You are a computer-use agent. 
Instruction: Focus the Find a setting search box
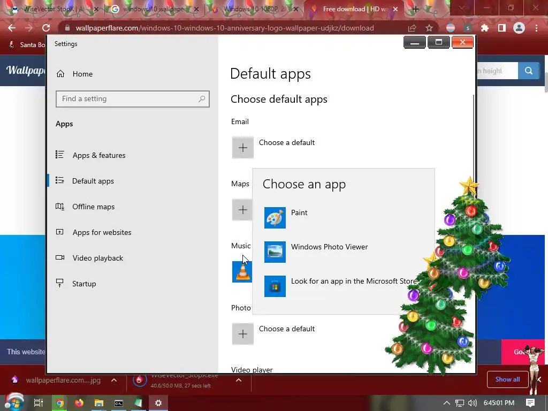pos(133,99)
